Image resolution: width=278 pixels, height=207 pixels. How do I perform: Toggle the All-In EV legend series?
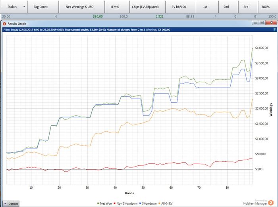166,203
